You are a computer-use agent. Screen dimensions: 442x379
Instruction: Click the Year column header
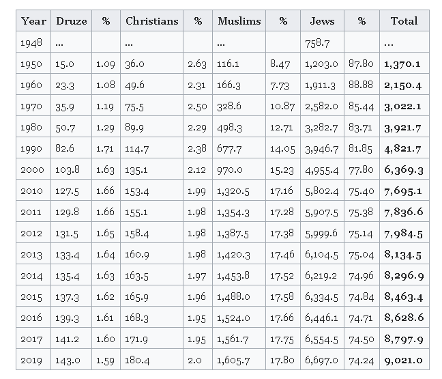(33, 21)
